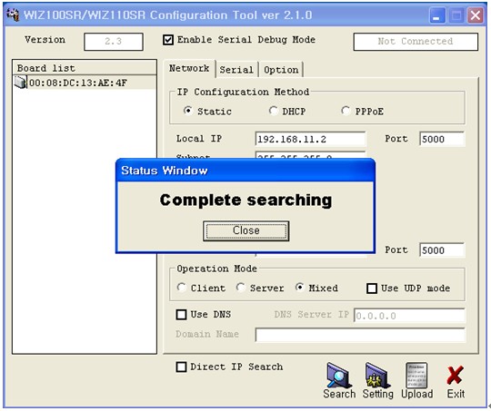Screen dimensions: 491x411
Task: Select the DHCP radio button
Action: [x=273, y=111]
